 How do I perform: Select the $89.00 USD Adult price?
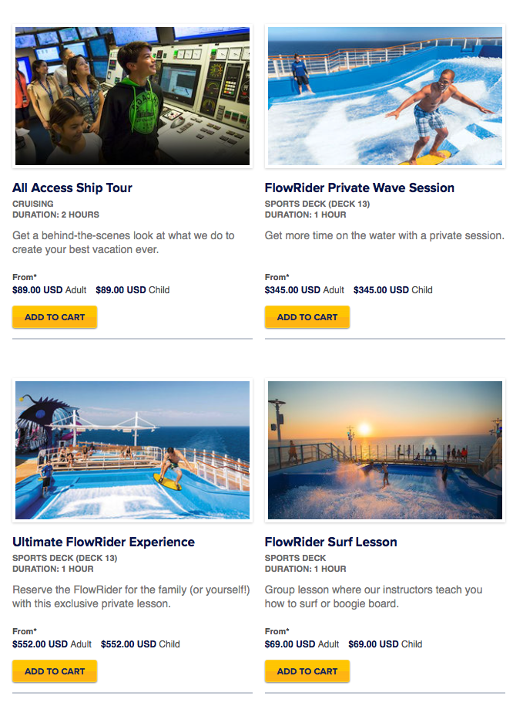(x=49, y=289)
